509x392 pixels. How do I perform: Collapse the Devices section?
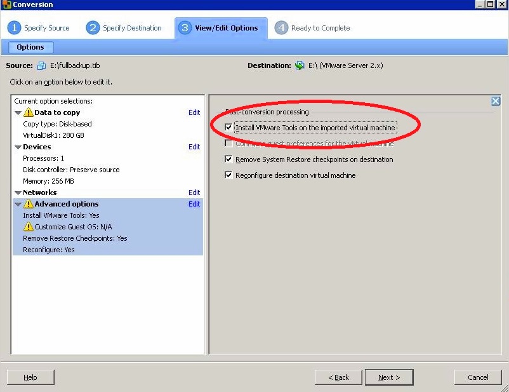coord(18,147)
